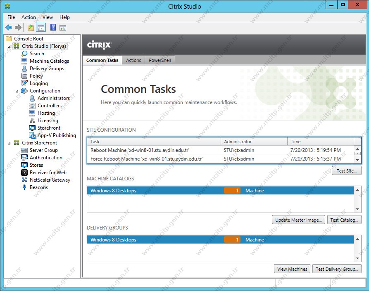Click the Receiver for Web icon
Viewport: 369px width, 291px height.
click(x=24, y=173)
